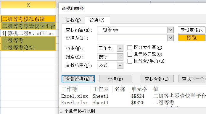This screenshot has width=206, height=114.
Task: Click the orange 预览 format preview swatch
Action: point(191,38)
